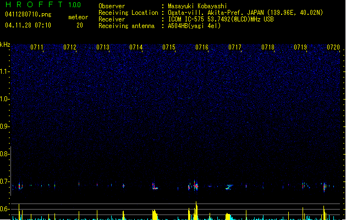Click the Ogata-vill. Akita-Pref. JAPAN location text
This screenshot has width=346, height=220.
pos(245,13)
